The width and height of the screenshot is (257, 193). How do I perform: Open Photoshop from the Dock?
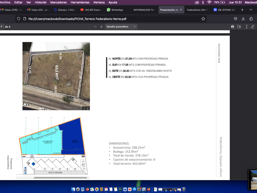(121, 190)
